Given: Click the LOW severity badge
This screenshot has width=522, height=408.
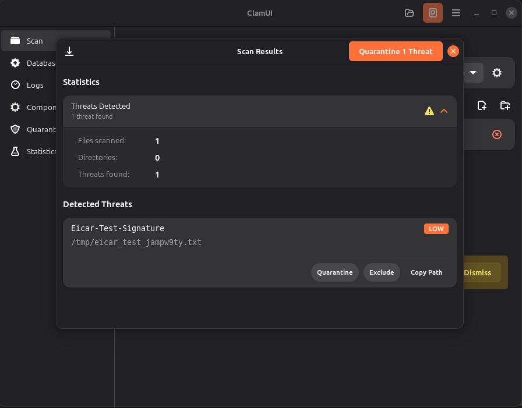Looking at the screenshot, I should pyautogui.click(x=436, y=229).
